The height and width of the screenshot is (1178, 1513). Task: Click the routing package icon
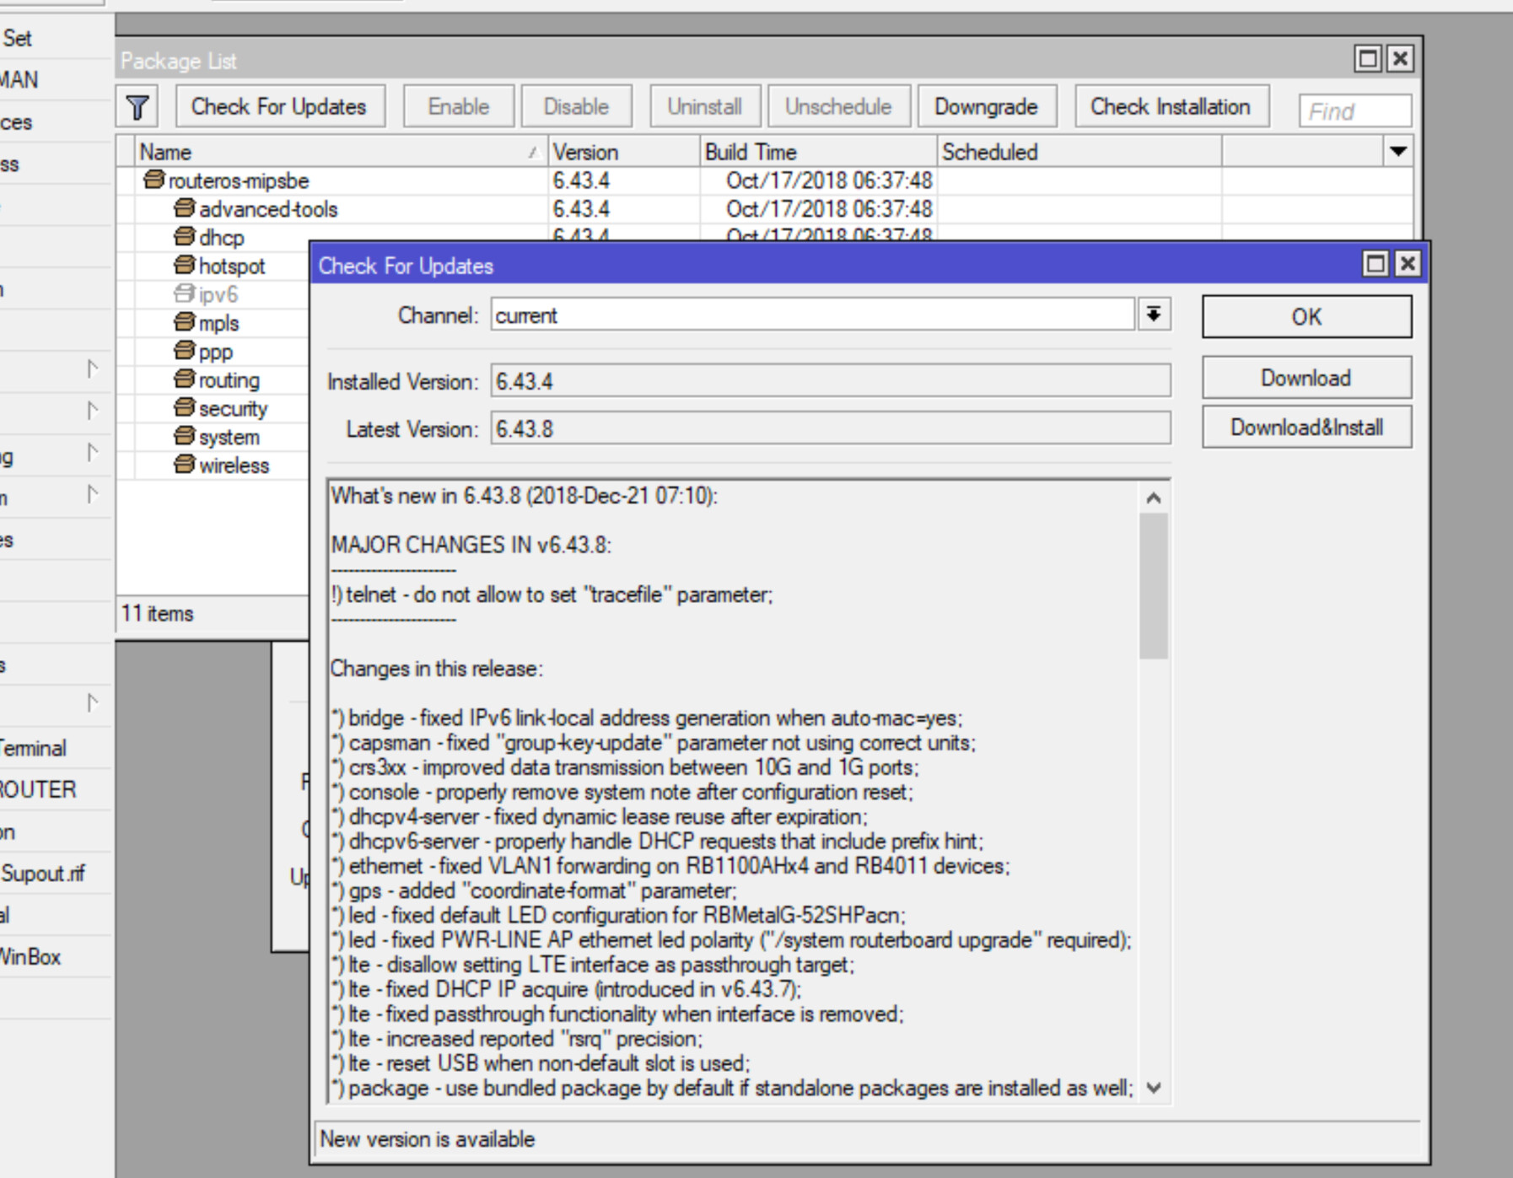tap(184, 379)
